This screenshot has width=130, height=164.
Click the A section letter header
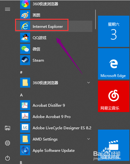pos(21,95)
